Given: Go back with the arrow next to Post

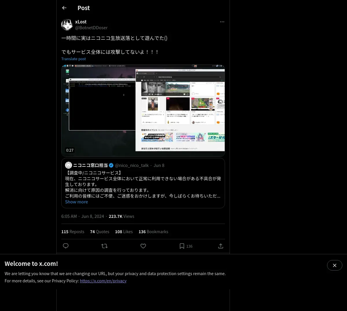Looking at the screenshot, I should [64, 8].
